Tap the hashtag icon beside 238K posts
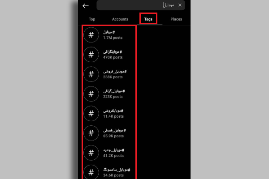269x179 pixels. coord(91,74)
